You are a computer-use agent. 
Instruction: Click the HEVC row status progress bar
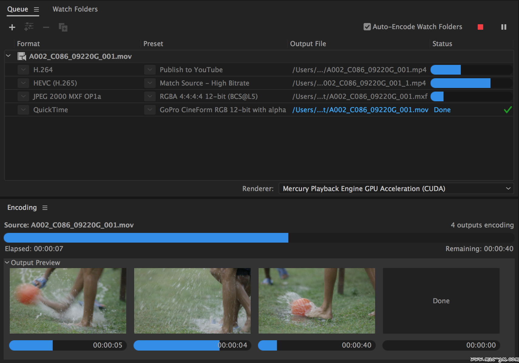pos(471,83)
